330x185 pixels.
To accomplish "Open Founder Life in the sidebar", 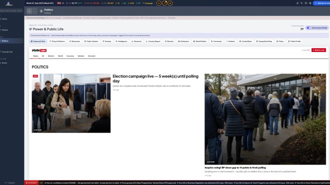I will tap(11, 52).
